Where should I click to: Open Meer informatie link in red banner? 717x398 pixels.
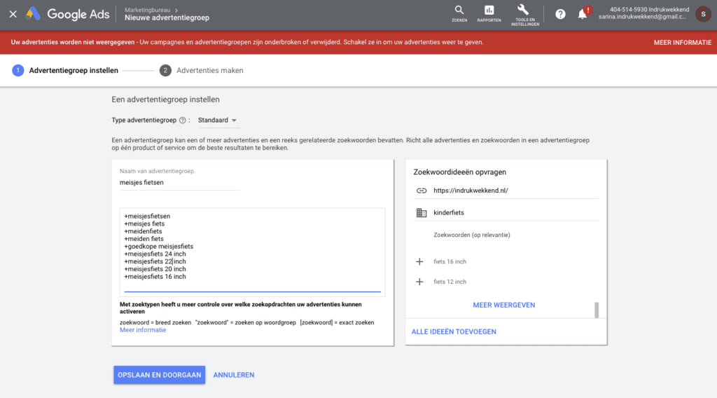coord(682,42)
